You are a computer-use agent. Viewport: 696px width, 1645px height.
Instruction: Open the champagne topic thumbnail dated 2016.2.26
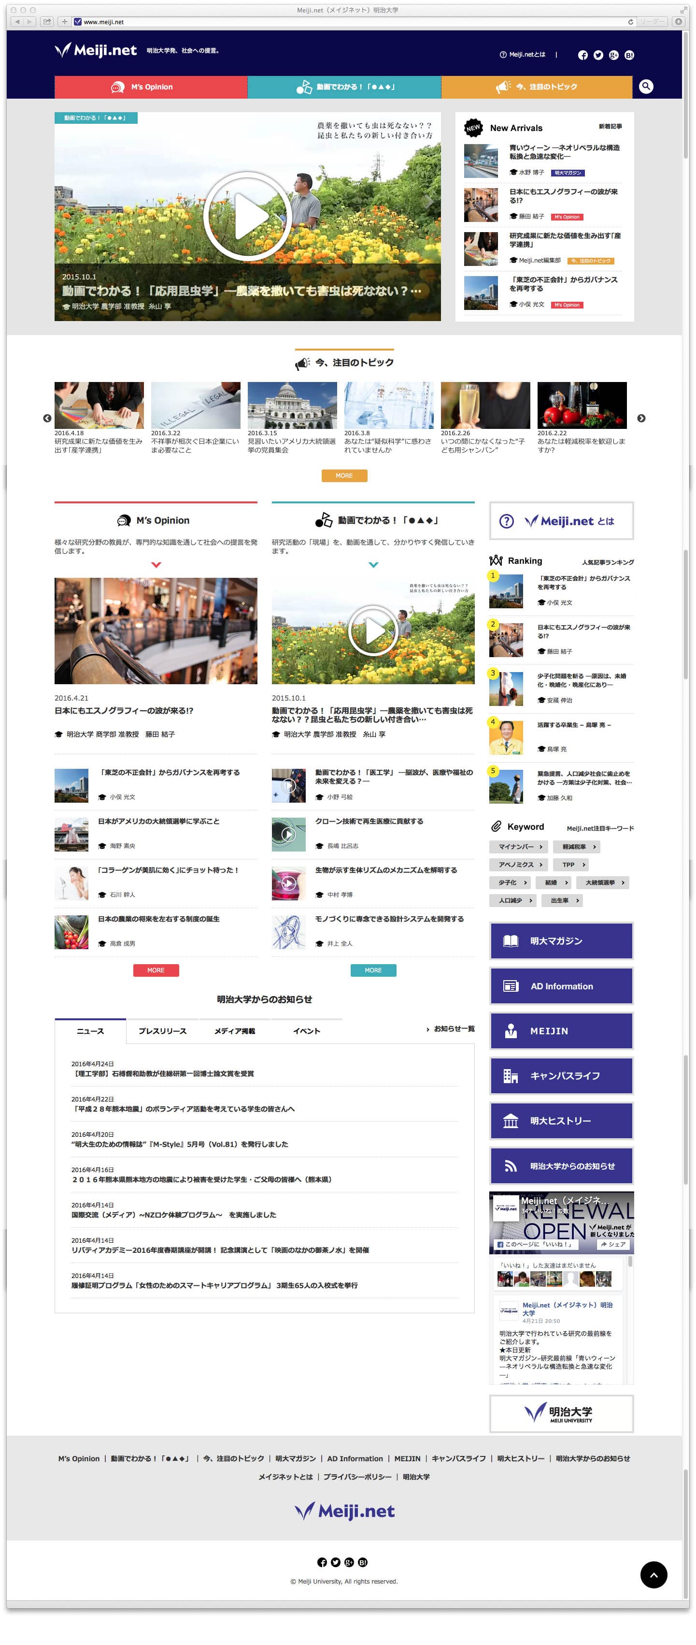(x=485, y=405)
